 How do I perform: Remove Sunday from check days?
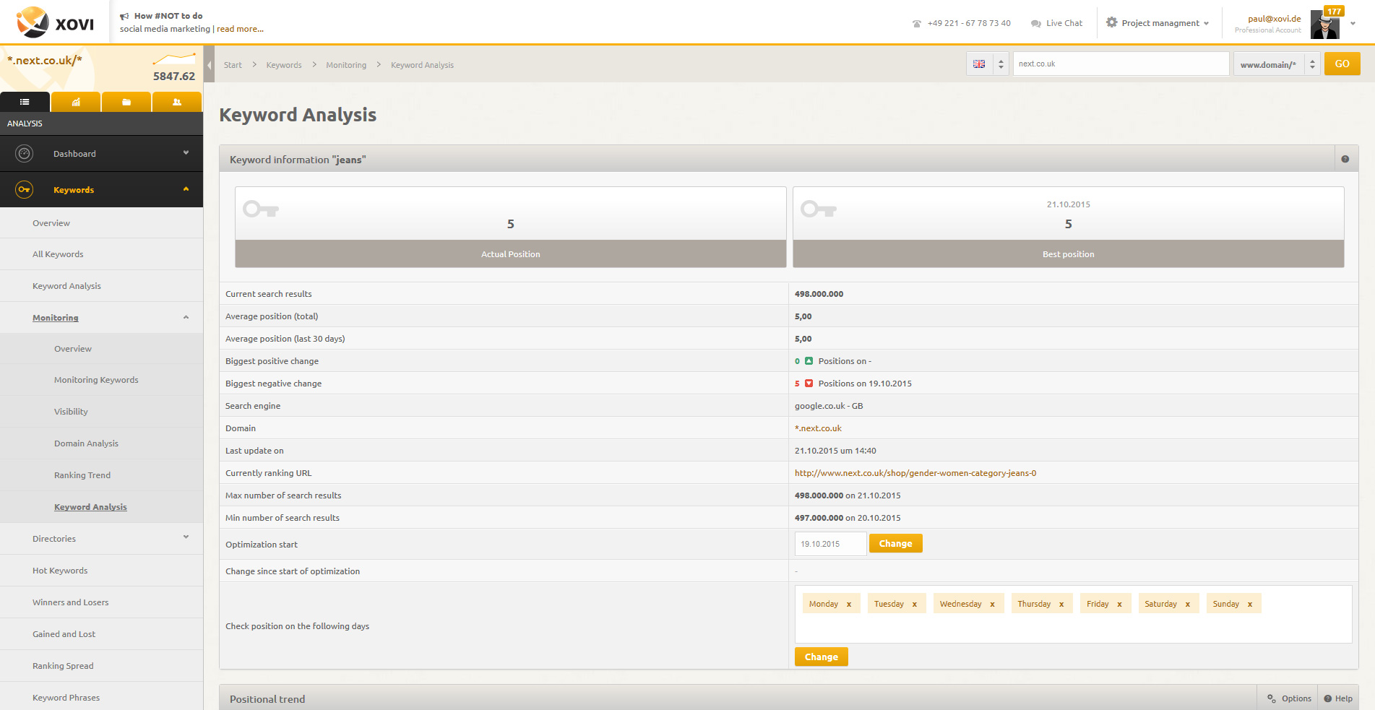pos(1250,604)
